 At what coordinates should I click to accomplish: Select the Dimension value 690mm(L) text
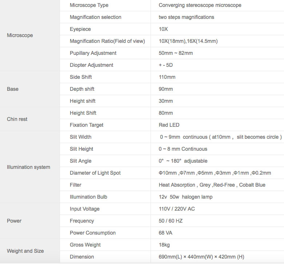[168, 257]
